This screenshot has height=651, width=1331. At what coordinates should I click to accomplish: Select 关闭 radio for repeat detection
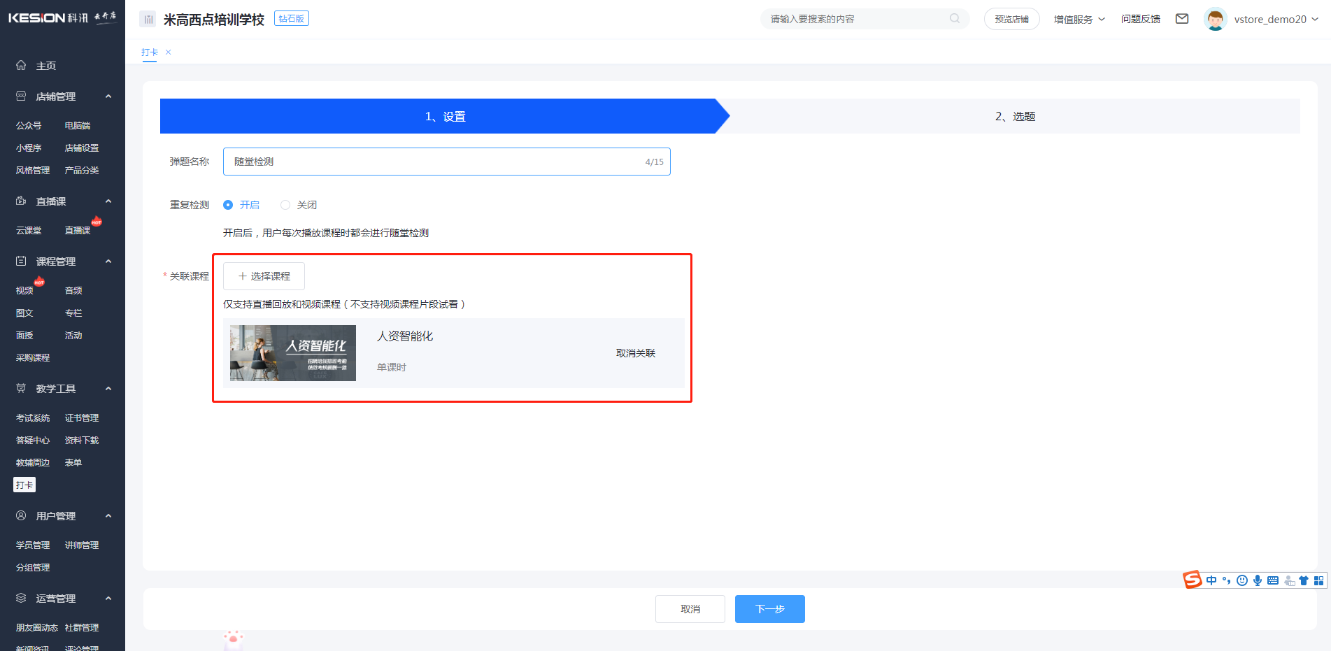coord(285,205)
